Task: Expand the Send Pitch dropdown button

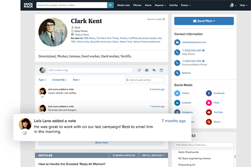Action: pos(204,21)
